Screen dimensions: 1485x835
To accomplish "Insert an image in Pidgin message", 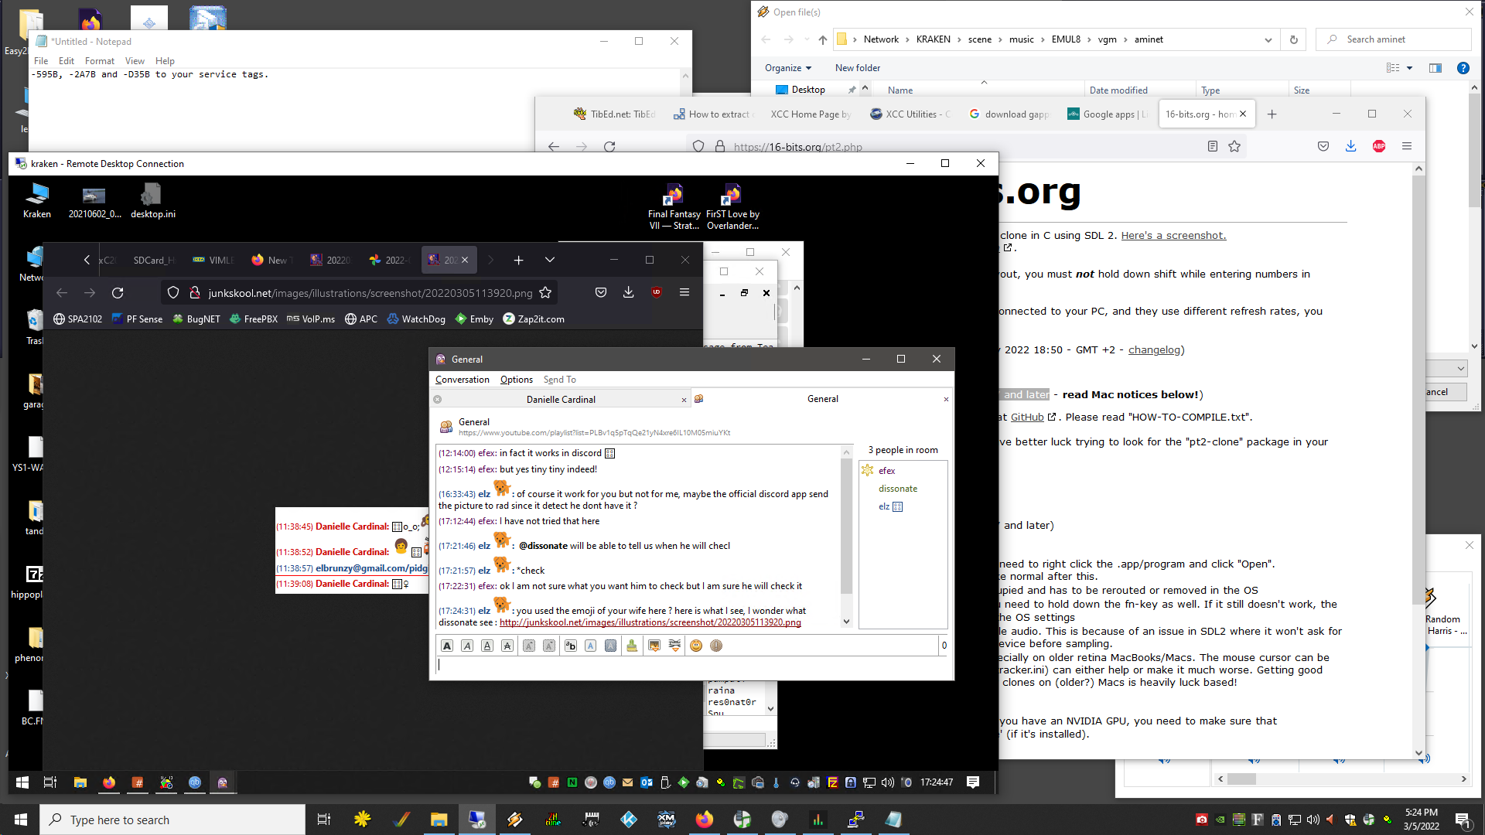I will [x=654, y=646].
